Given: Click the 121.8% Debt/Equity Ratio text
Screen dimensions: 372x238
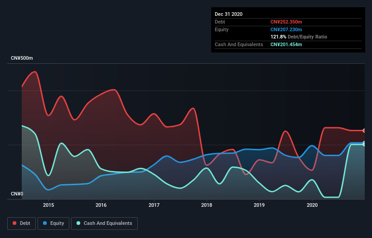Looking at the screenshot, I should pos(299,37).
